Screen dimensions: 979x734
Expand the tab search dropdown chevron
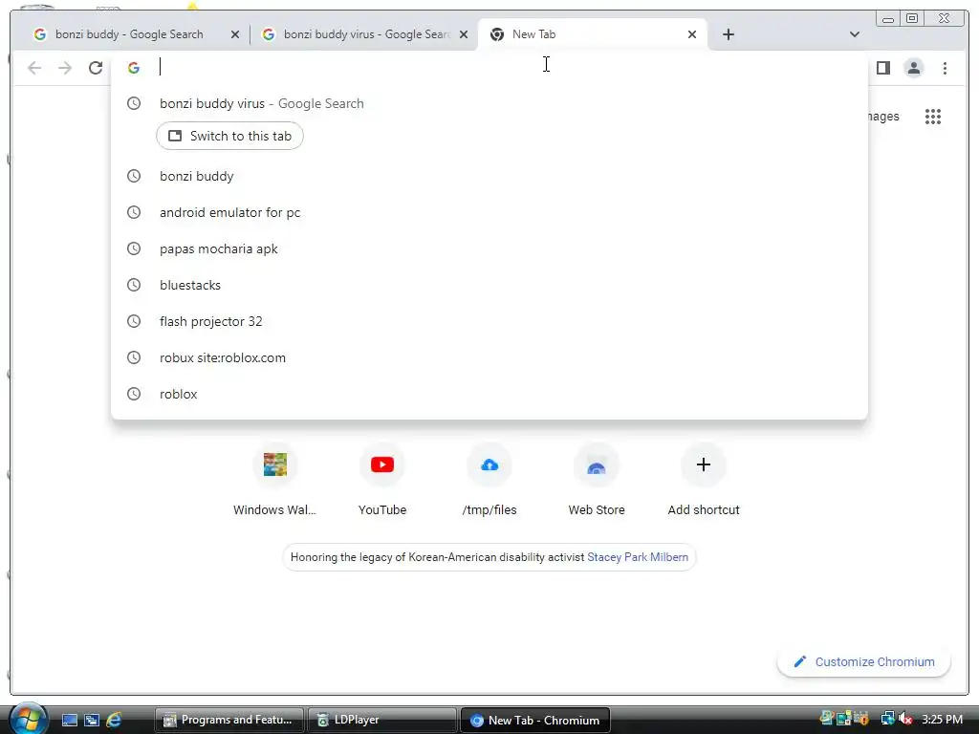[x=854, y=34]
